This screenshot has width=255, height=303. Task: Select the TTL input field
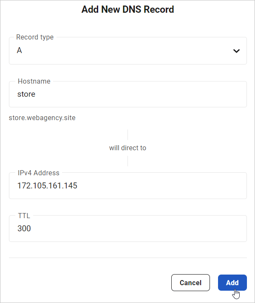(x=127, y=228)
